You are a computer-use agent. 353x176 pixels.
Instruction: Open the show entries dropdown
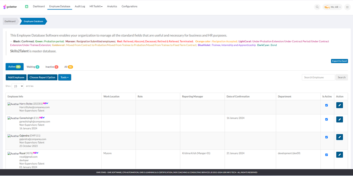pos(18,86)
